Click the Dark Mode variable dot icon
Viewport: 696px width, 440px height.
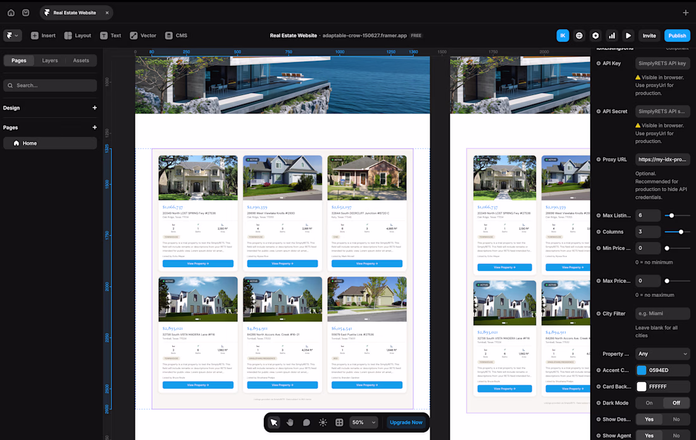(599, 403)
